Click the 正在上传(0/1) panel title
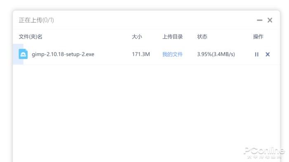The height and width of the screenshot is (162, 289). point(36,20)
